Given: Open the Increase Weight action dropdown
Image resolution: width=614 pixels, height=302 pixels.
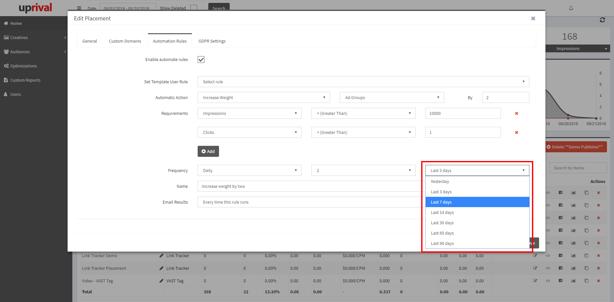Looking at the screenshot, I should pyautogui.click(x=264, y=97).
